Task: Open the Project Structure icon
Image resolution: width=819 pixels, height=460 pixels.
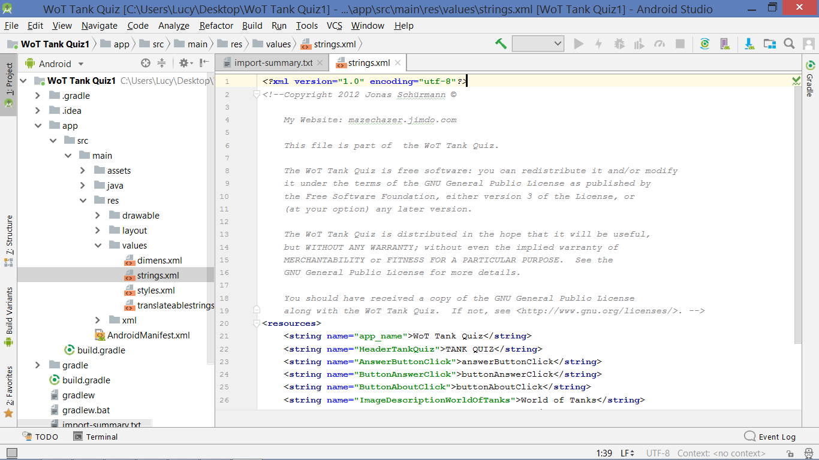Action: (x=769, y=44)
